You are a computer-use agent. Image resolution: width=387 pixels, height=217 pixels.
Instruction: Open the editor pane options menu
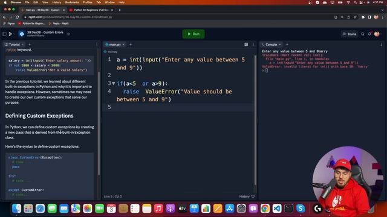tap(253, 45)
